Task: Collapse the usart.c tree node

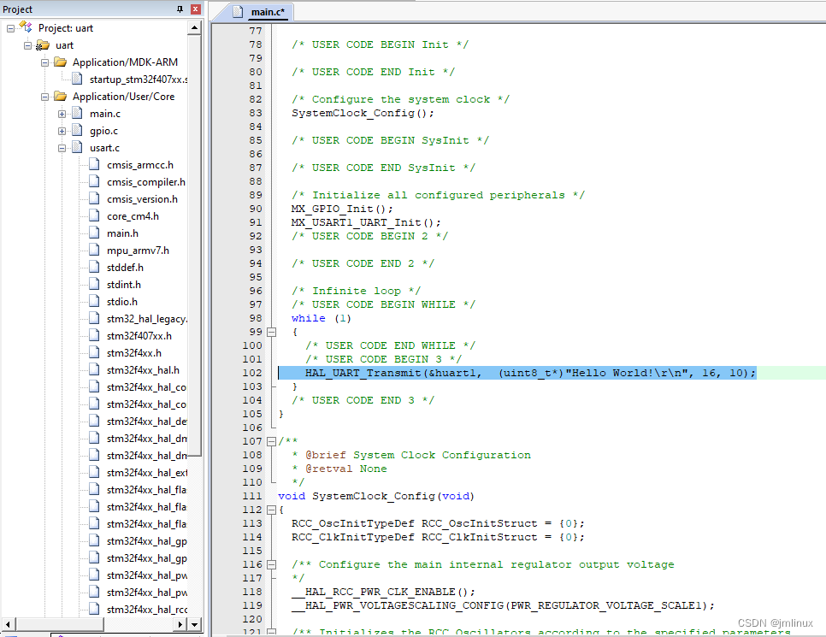Action: [62, 147]
